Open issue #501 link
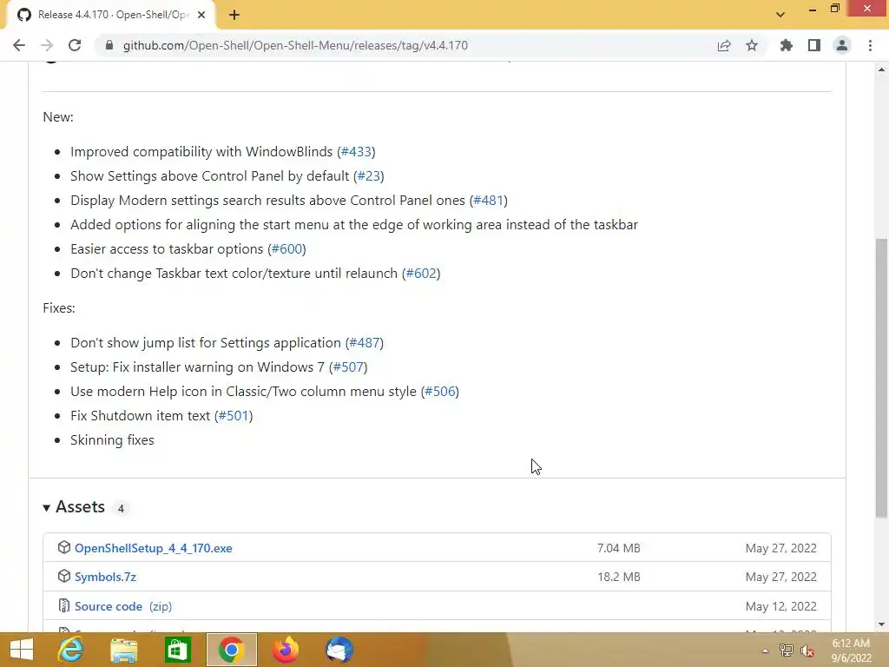Viewport: 889px width, 667px height. pos(234,416)
